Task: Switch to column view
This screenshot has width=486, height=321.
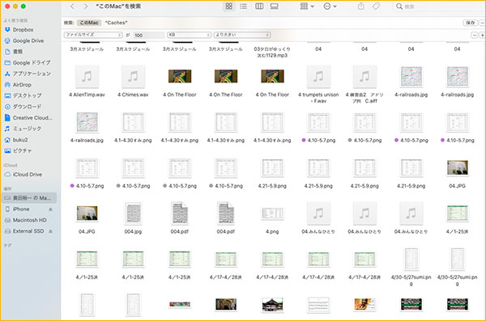Action: (x=259, y=6)
